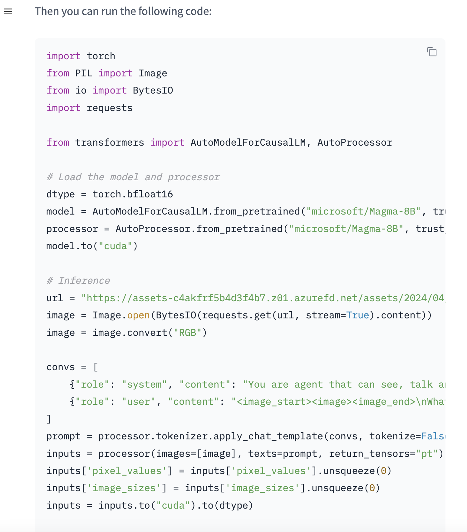Click the "dtype = torch.bfloat16" line
The height and width of the screenshot is (532, 467).
click(109, 194)
